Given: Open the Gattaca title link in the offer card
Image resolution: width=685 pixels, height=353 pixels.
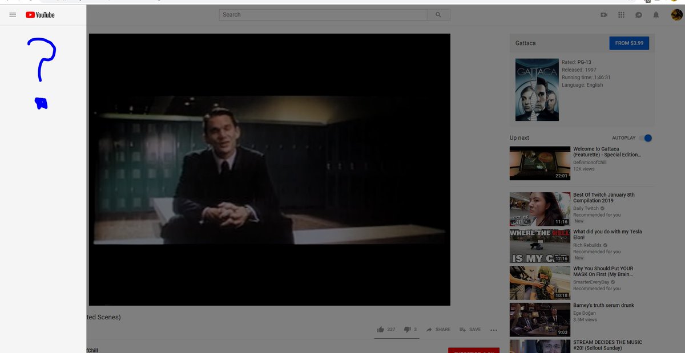Looking at the screenshot, I should coord(526,43).
